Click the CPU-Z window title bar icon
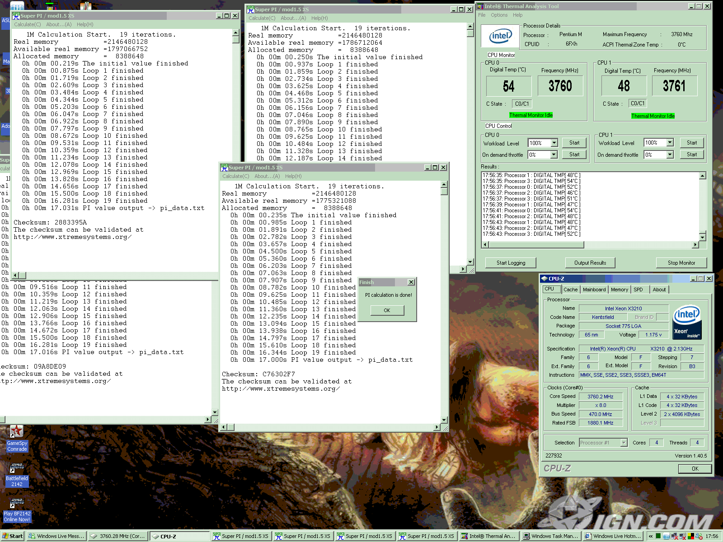Viewport: 723px width, 542px height. pyautogui.click(x=545, y=279)
